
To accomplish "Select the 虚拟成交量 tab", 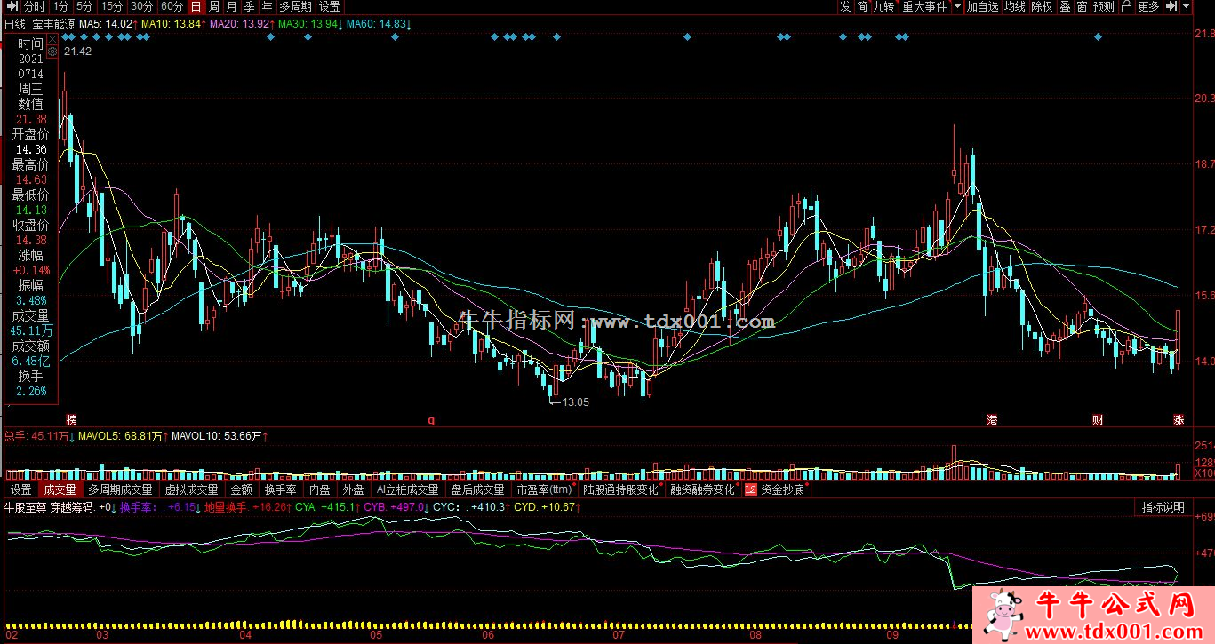I will 191,489.
